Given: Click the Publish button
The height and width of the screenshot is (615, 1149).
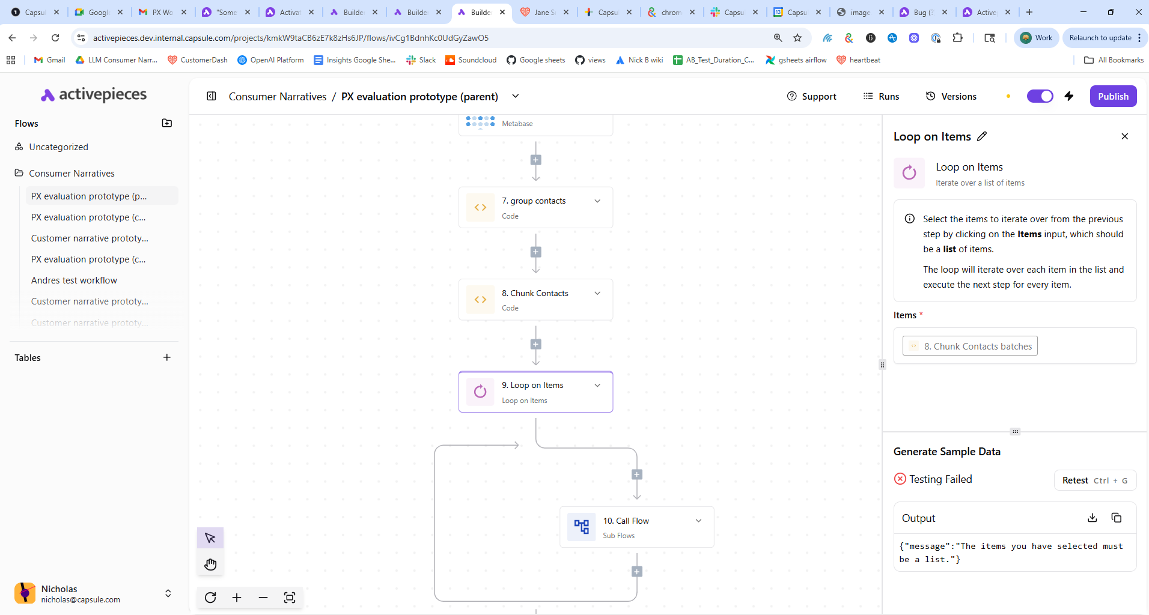Looking at the screenshot, I should (1113, 96).
